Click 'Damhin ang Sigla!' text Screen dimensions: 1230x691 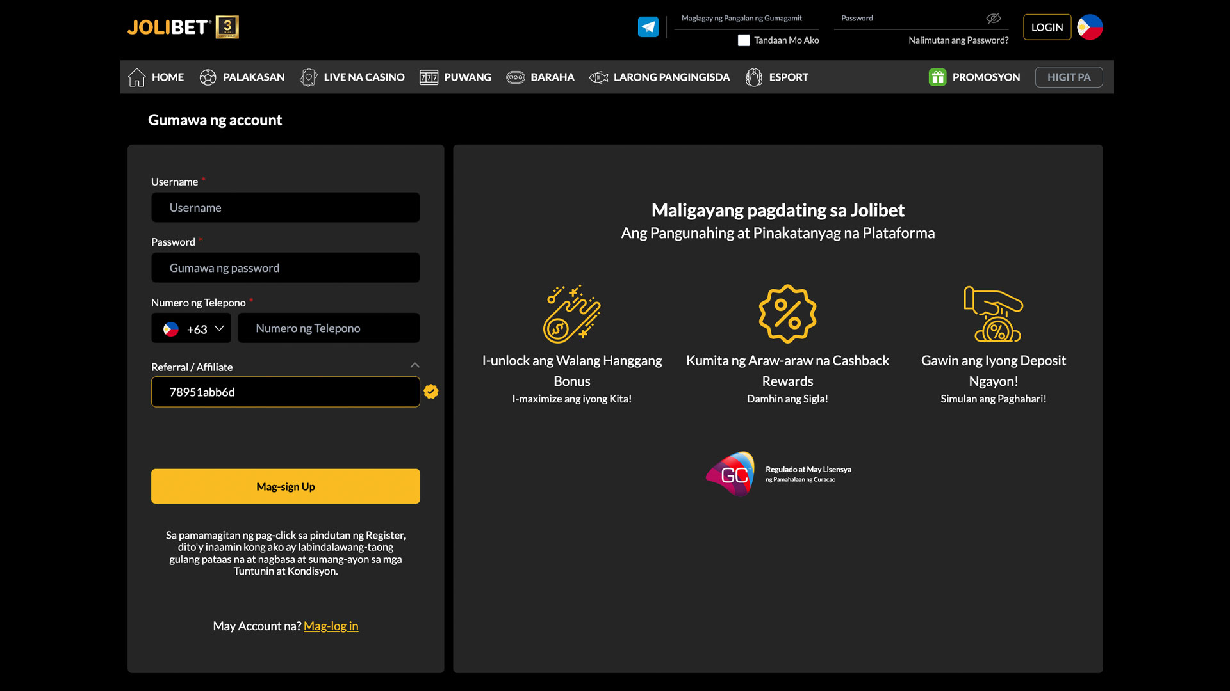point(787,399)
